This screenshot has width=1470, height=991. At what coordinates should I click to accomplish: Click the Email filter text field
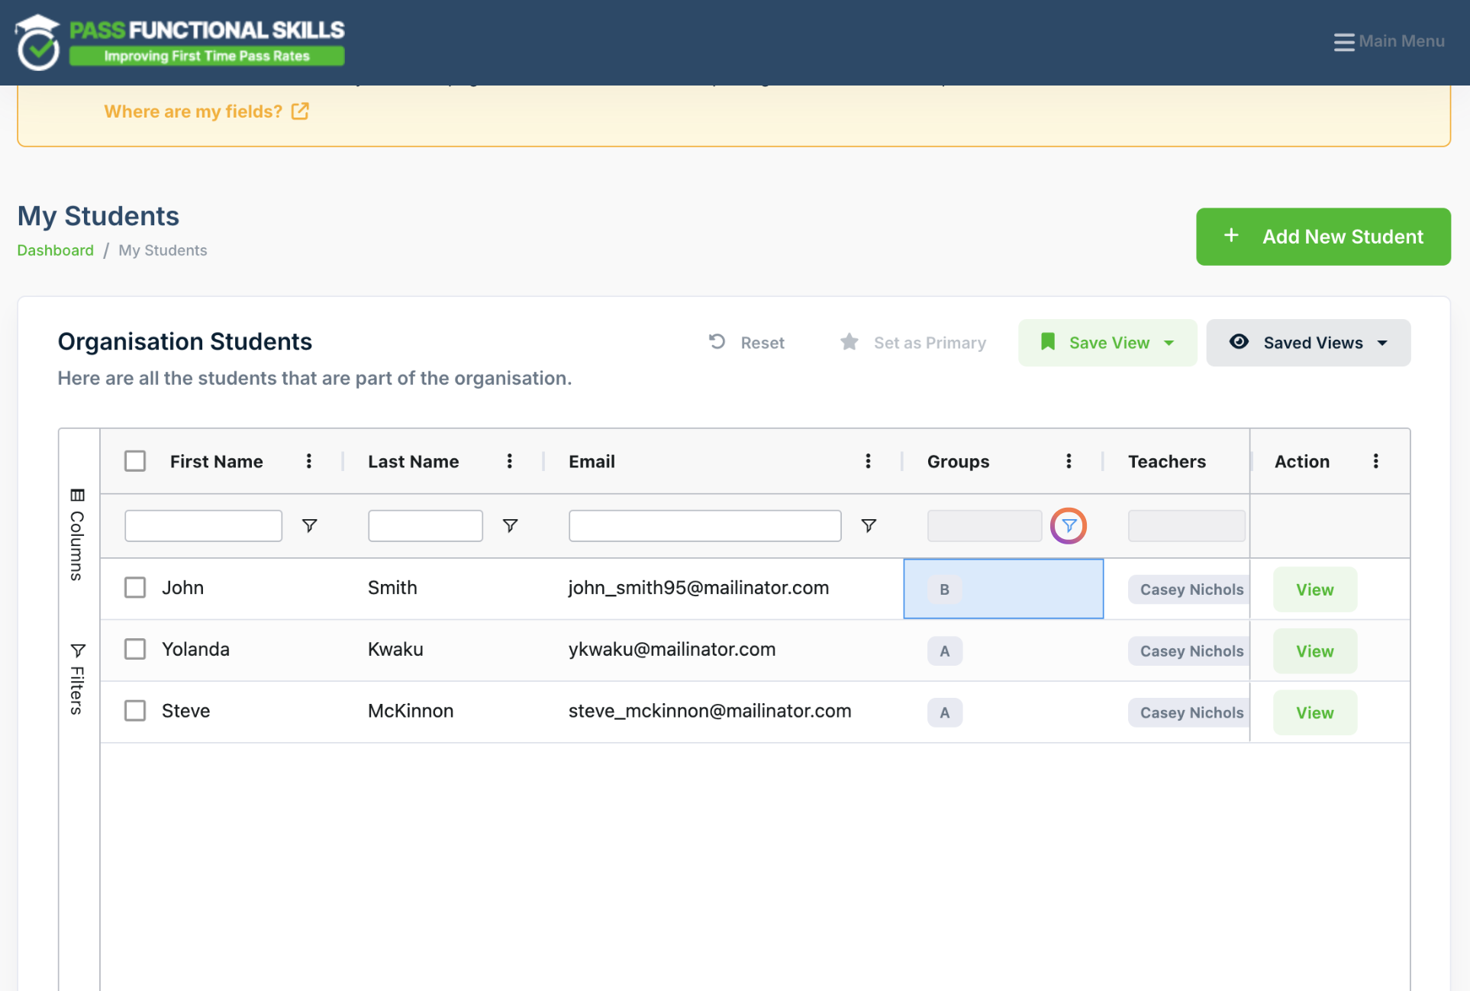704,526
